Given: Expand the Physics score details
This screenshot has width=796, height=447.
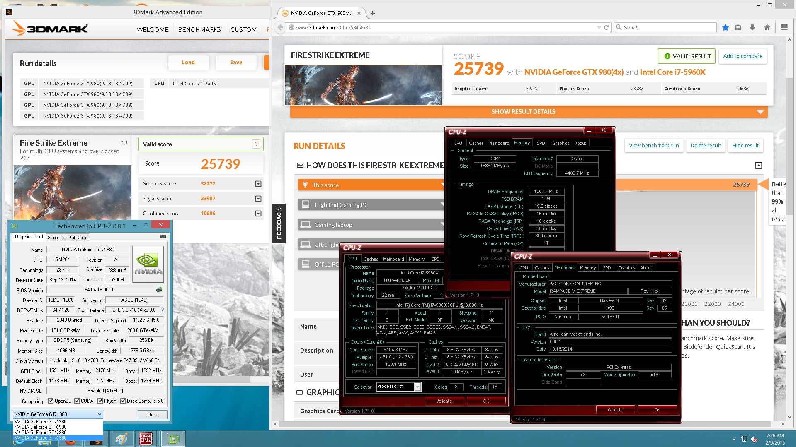Looking at the screenshot, I should pyautogui.click(x=258, y=199).
